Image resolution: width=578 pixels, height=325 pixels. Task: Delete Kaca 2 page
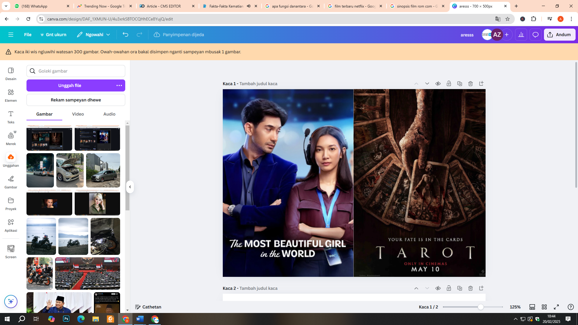[x=471, y=288]
